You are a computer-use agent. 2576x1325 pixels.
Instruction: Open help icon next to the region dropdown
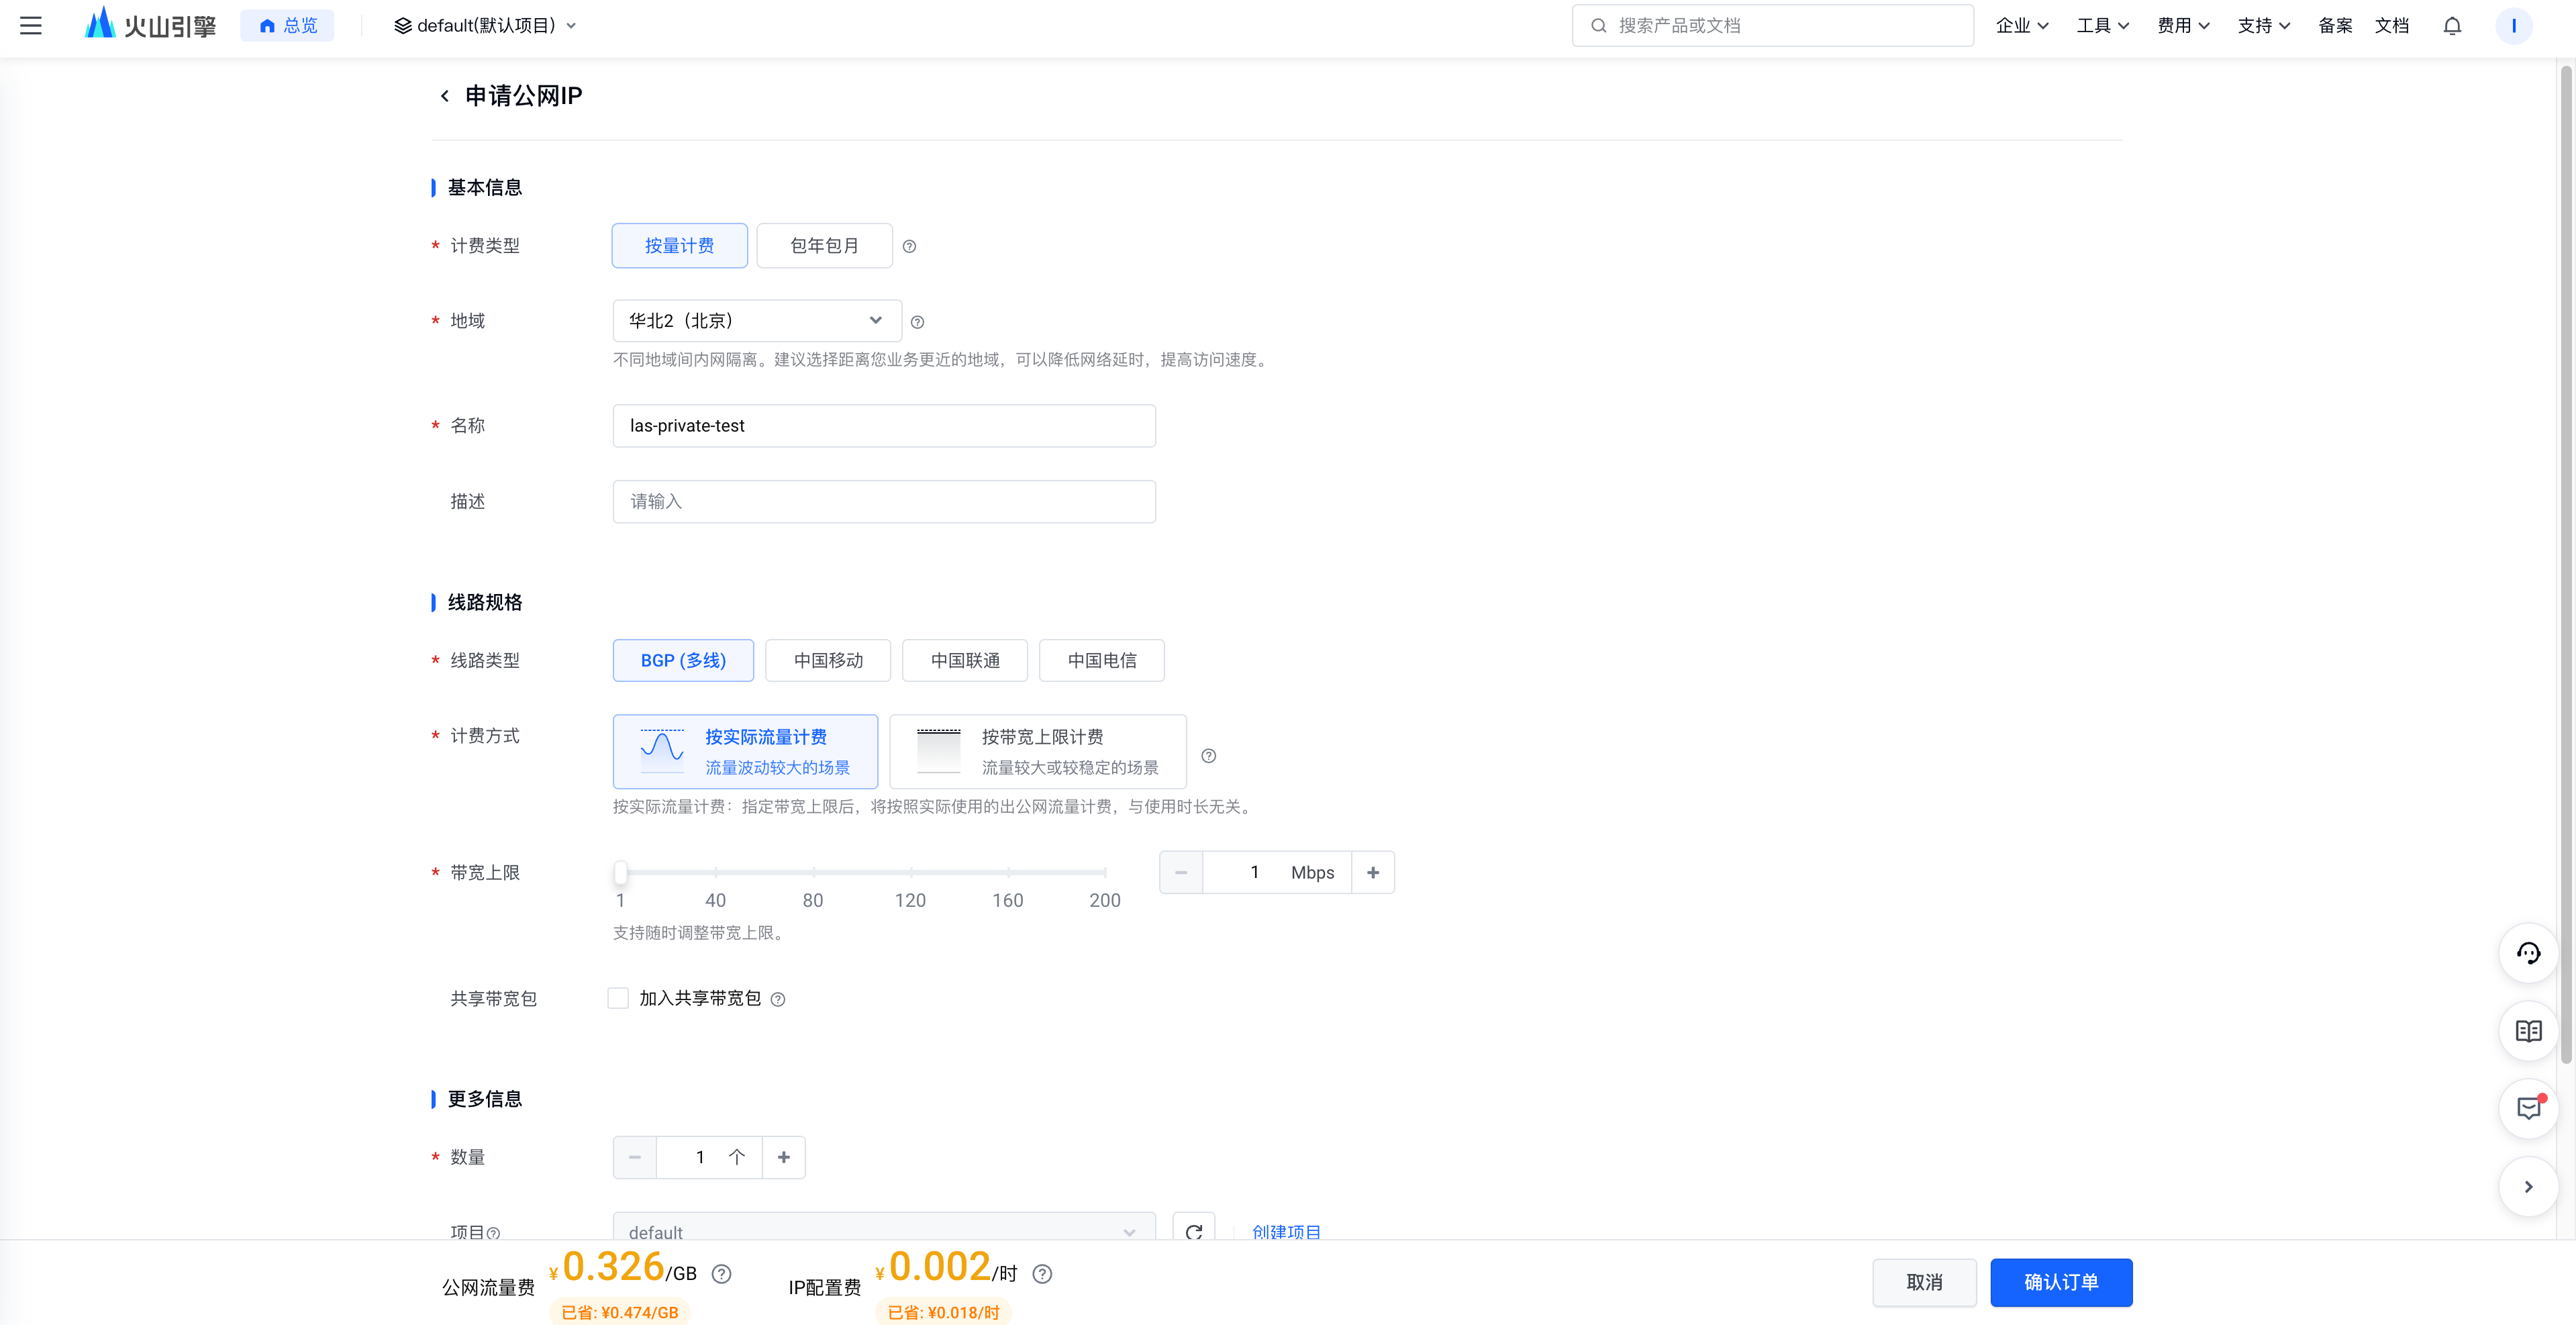click(917, 322)
